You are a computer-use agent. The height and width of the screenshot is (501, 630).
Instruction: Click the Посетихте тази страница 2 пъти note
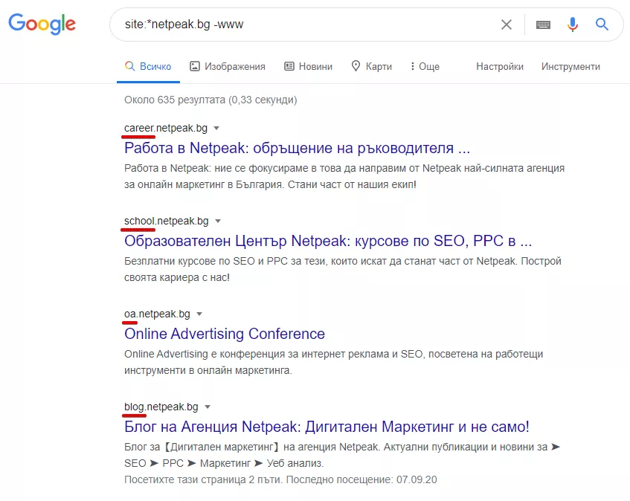[280, 479]
